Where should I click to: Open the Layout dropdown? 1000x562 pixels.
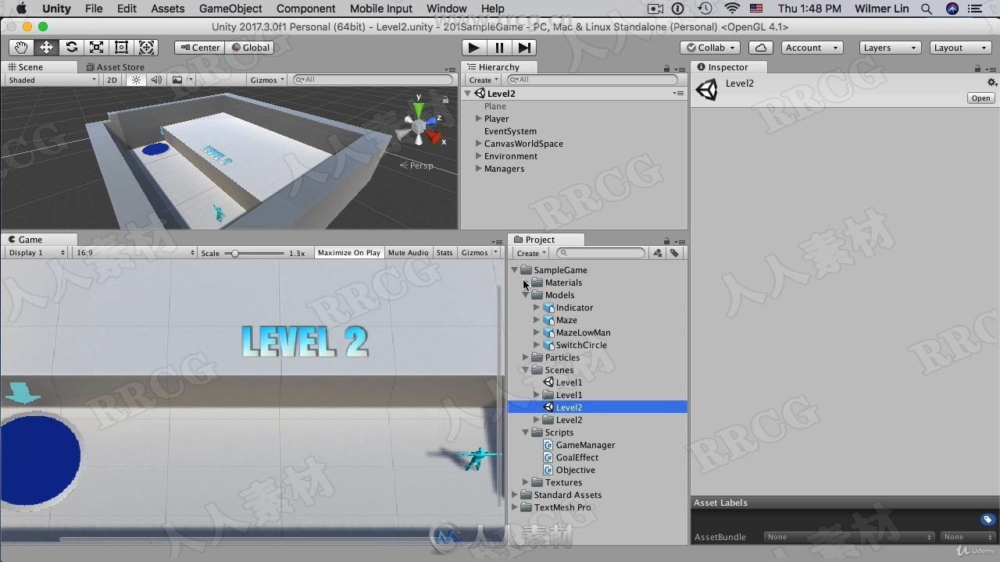pyautogui.click(x=960, y=48)
